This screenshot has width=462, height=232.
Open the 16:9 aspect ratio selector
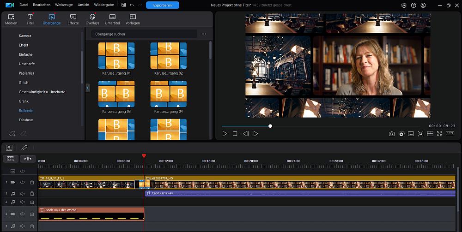(x=450, y=133)
